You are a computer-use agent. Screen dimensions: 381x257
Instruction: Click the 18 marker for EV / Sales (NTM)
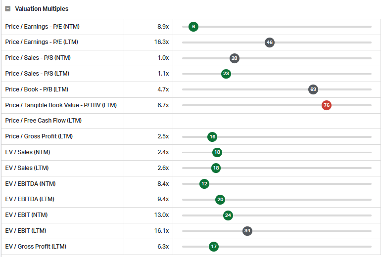tap(217, 152)
